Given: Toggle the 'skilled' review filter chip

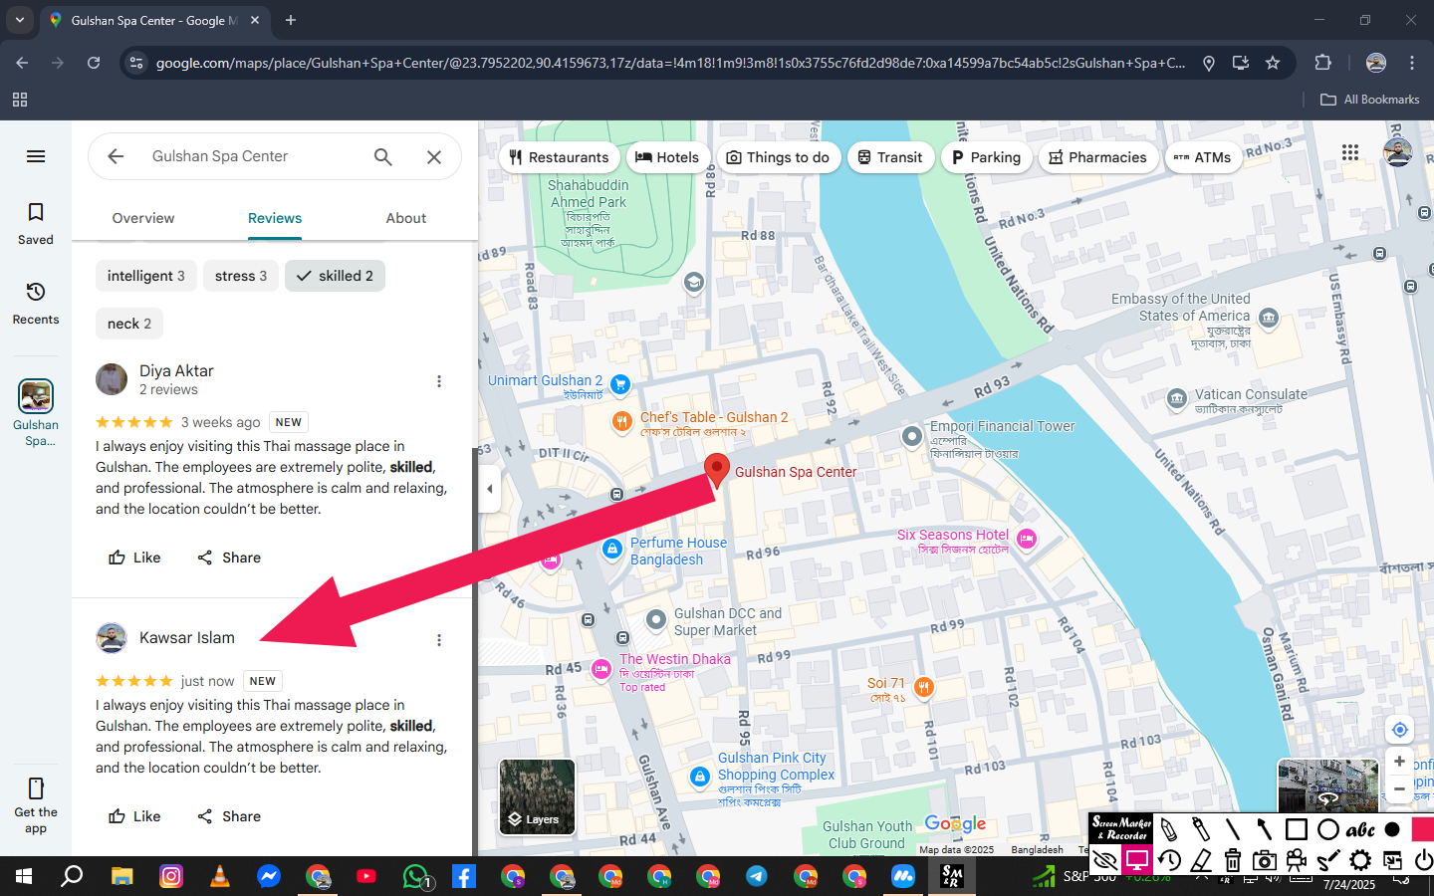Looking at the screenshot, I should [x=335, y=276].
